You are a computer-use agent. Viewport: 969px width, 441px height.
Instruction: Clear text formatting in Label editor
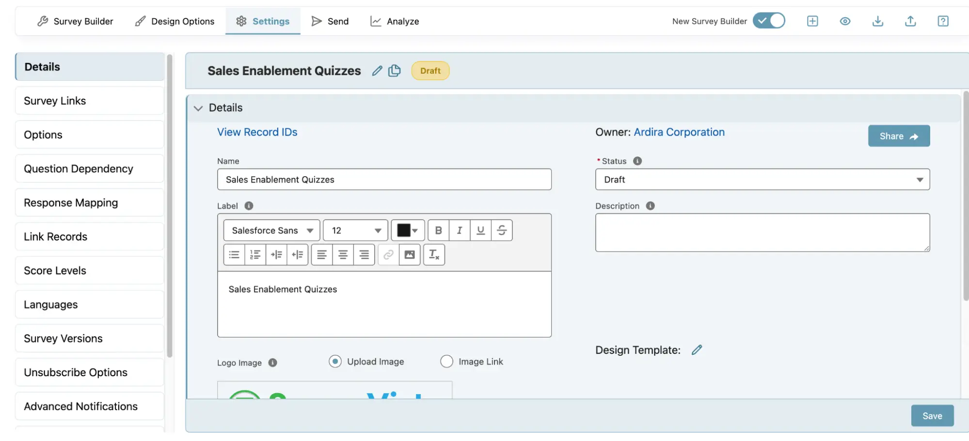coord(434,255)
